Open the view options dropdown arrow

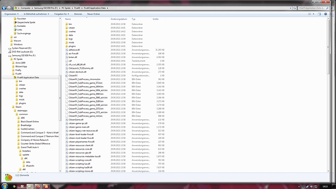[x=314, y=14]
